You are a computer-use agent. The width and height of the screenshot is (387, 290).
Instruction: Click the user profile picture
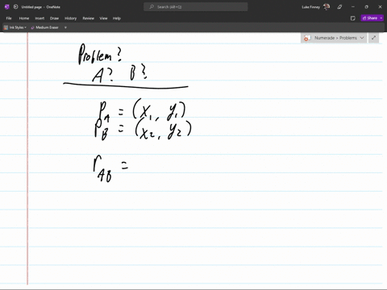click(x=327, y=7)
